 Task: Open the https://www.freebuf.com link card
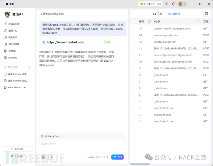pos(77,42)
